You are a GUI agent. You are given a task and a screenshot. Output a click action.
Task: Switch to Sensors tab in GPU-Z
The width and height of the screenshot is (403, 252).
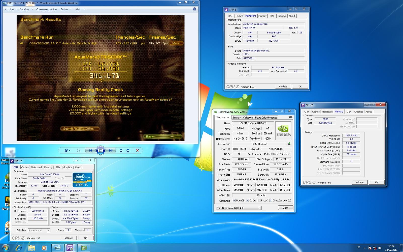tap(237, 118)
